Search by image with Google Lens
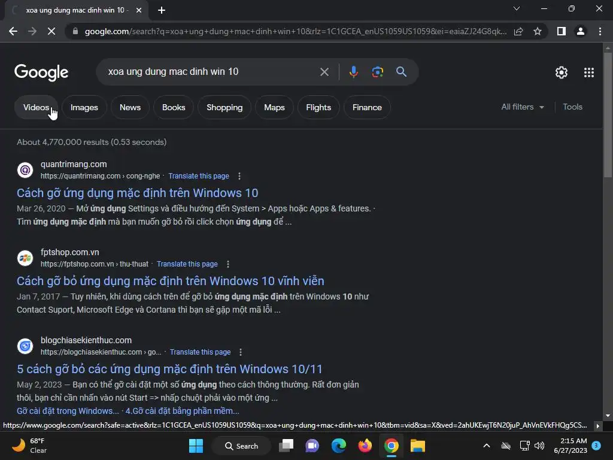613x460 pixels. pos(377,72)
